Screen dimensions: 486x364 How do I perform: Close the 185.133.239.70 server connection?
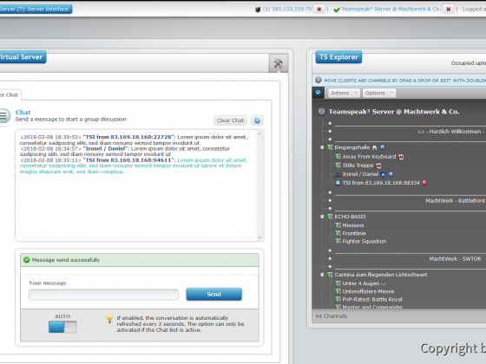[319, 10]
